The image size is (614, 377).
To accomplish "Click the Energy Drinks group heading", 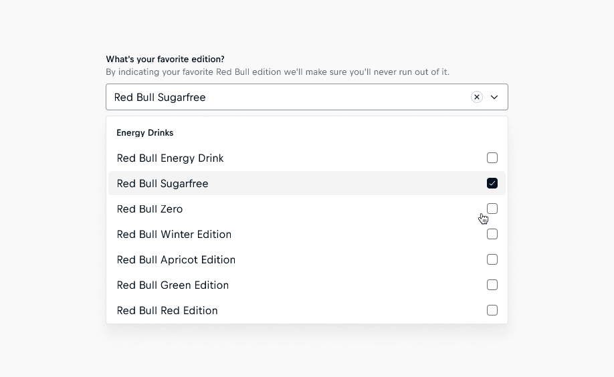I will (145, 133).
